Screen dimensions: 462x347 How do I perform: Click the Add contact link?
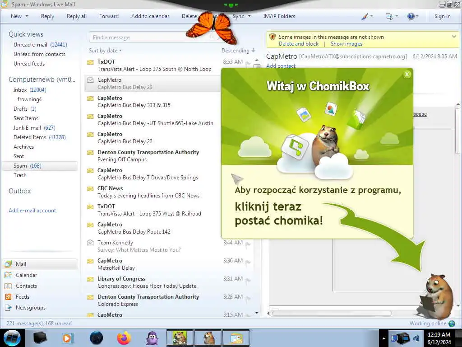pos(281,66)
